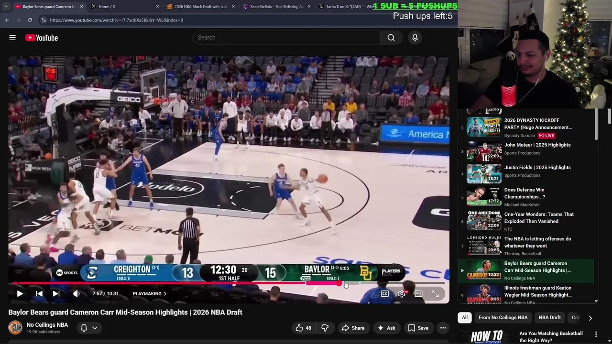Switch to the Tasha K on X tab
This screenshot has width=612, height=344.
(x=349, y=7)
